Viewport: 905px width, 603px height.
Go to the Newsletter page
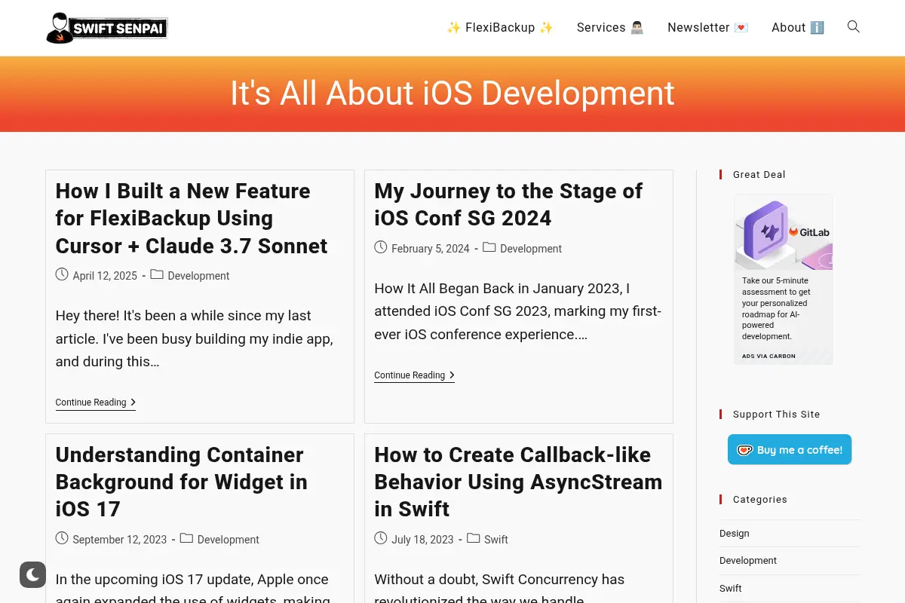pos(708,28)
